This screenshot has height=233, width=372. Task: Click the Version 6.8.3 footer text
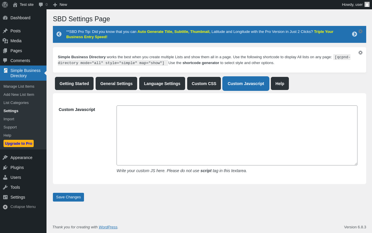pos(355,227)
